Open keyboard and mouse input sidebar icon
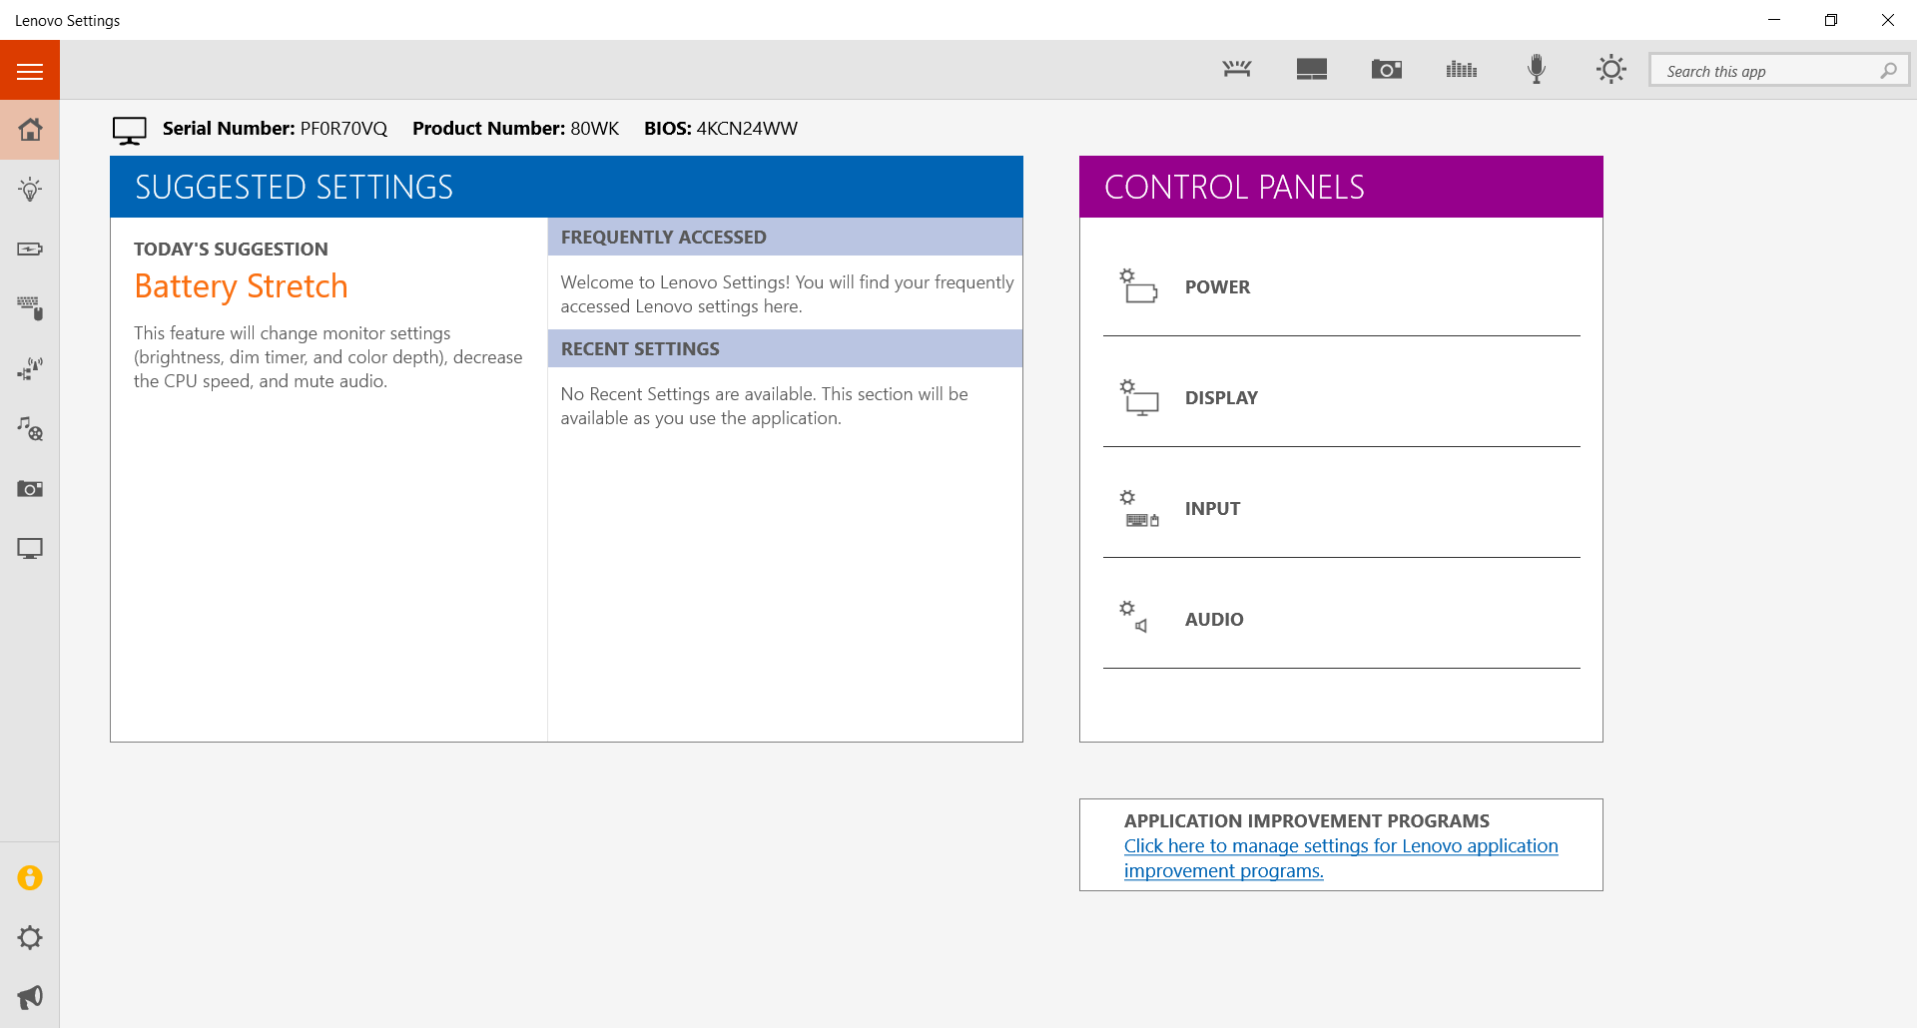The image size is (1917, 1028). 30,308
